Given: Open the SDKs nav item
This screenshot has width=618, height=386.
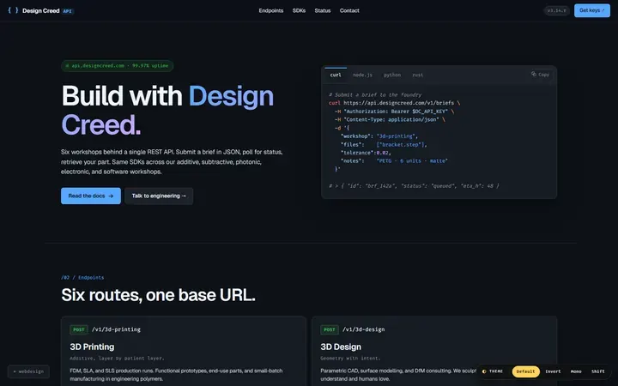Looking at the screenshot, I should coord(299,10).
